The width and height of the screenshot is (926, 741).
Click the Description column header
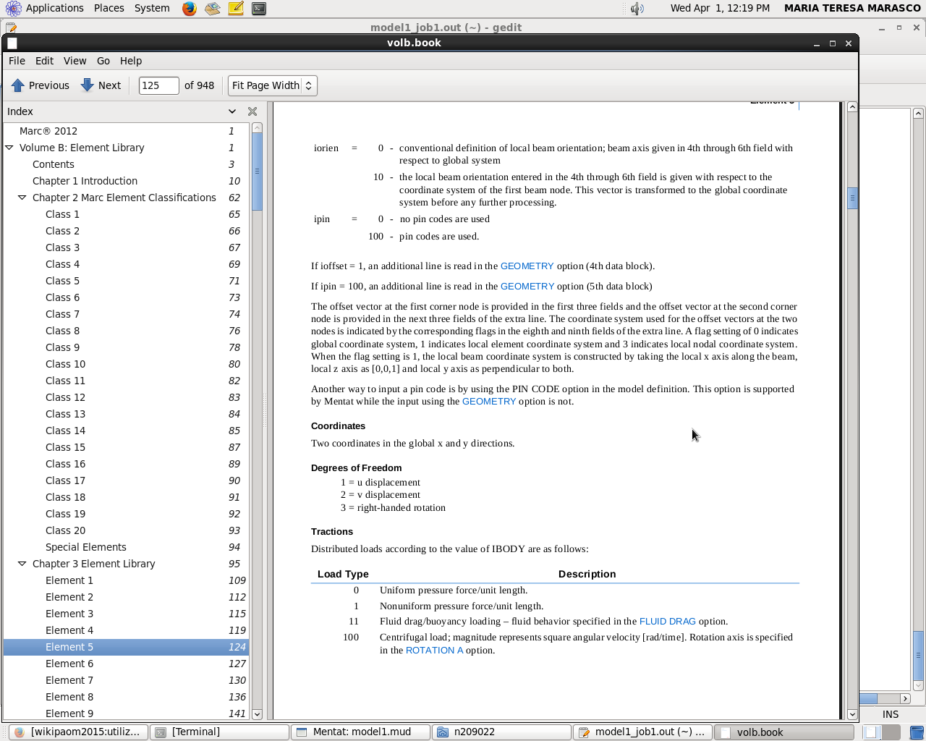coord(587,574)
